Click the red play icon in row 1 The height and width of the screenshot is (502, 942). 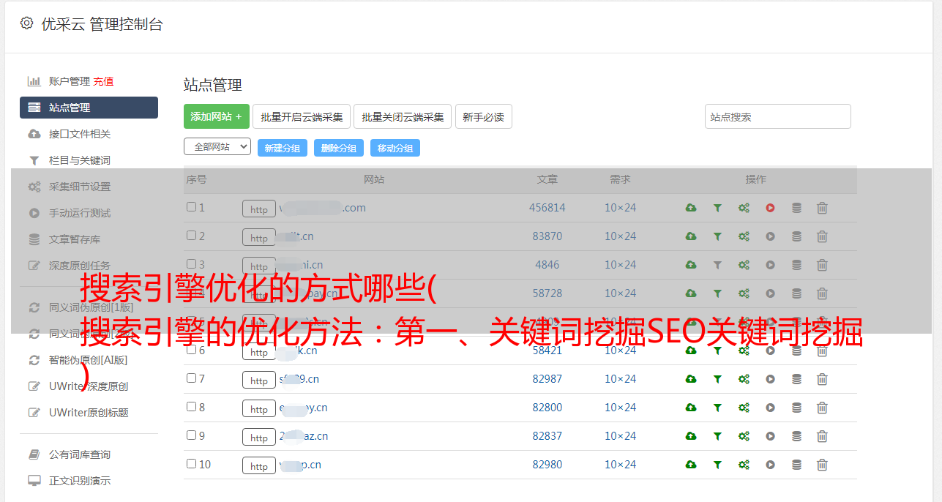[x=770, y=208]
